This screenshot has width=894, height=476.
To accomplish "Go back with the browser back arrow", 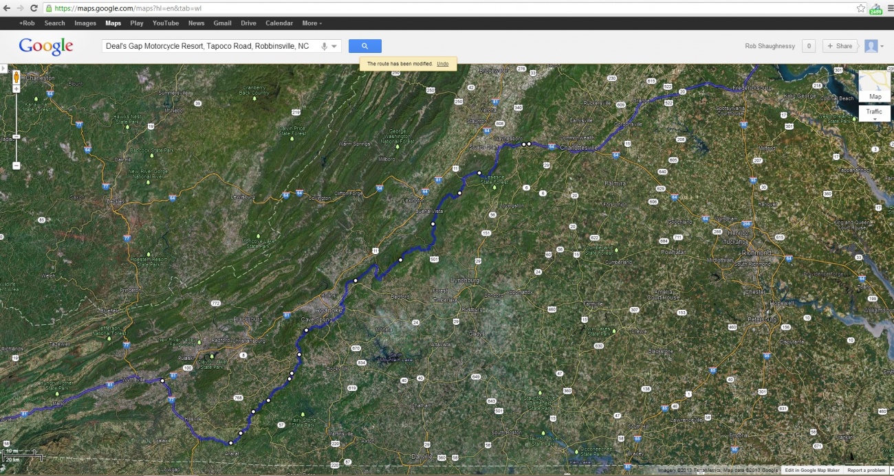I will pos(8,8).
